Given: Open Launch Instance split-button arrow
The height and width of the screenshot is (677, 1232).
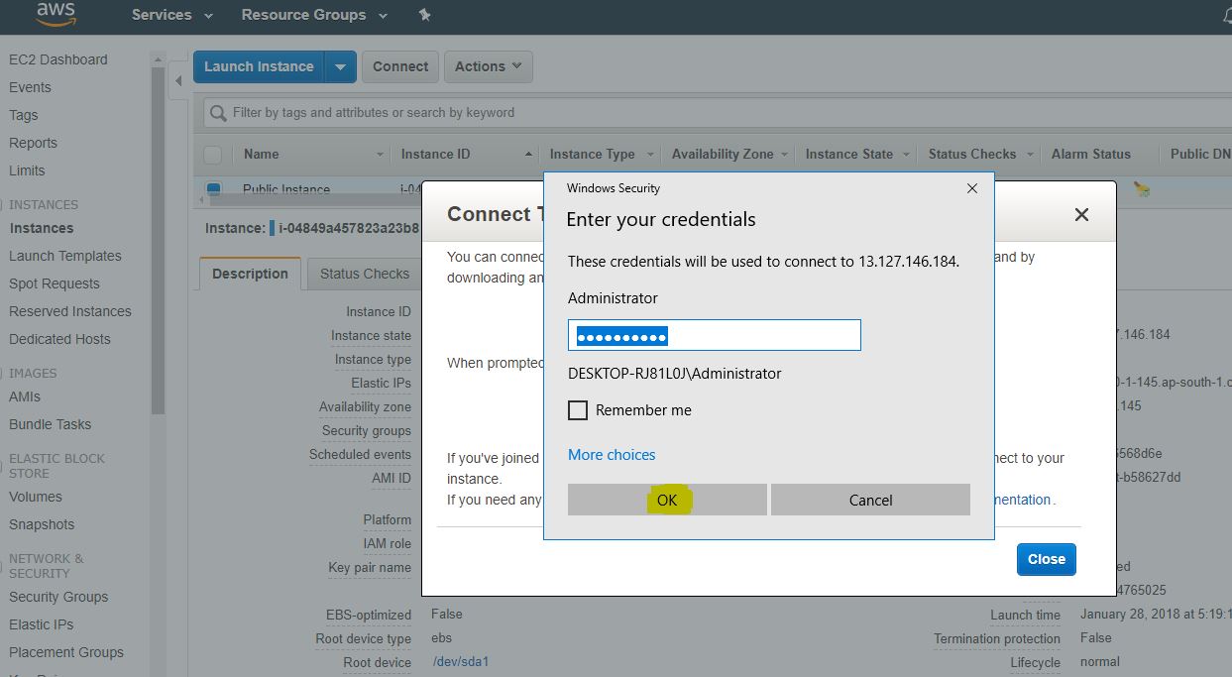Looking at the screenshot, I should (340, 66).
